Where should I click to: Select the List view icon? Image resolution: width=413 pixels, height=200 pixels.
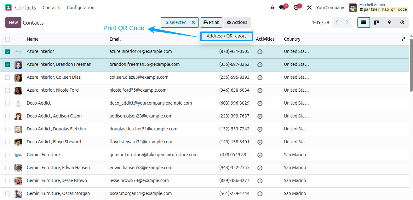(x=364, y=22)
